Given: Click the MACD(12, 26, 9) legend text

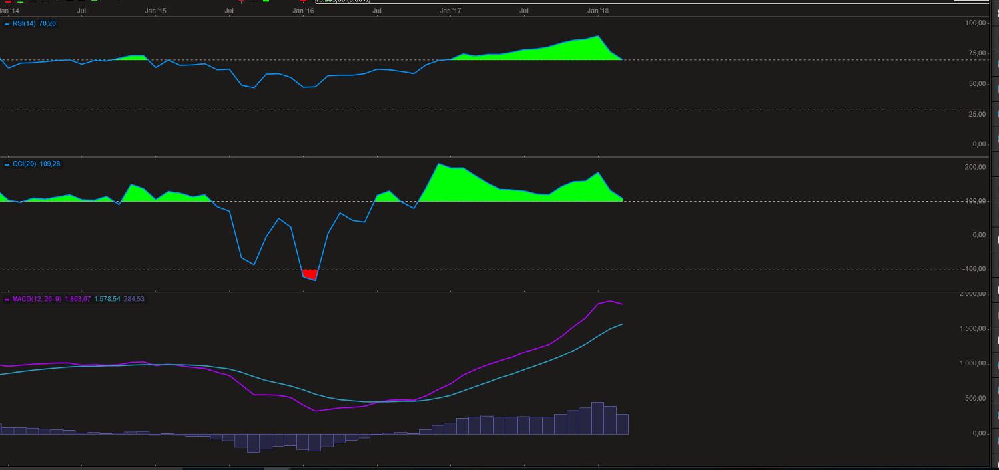Looking at the screenshot, I should pos(37,299).
